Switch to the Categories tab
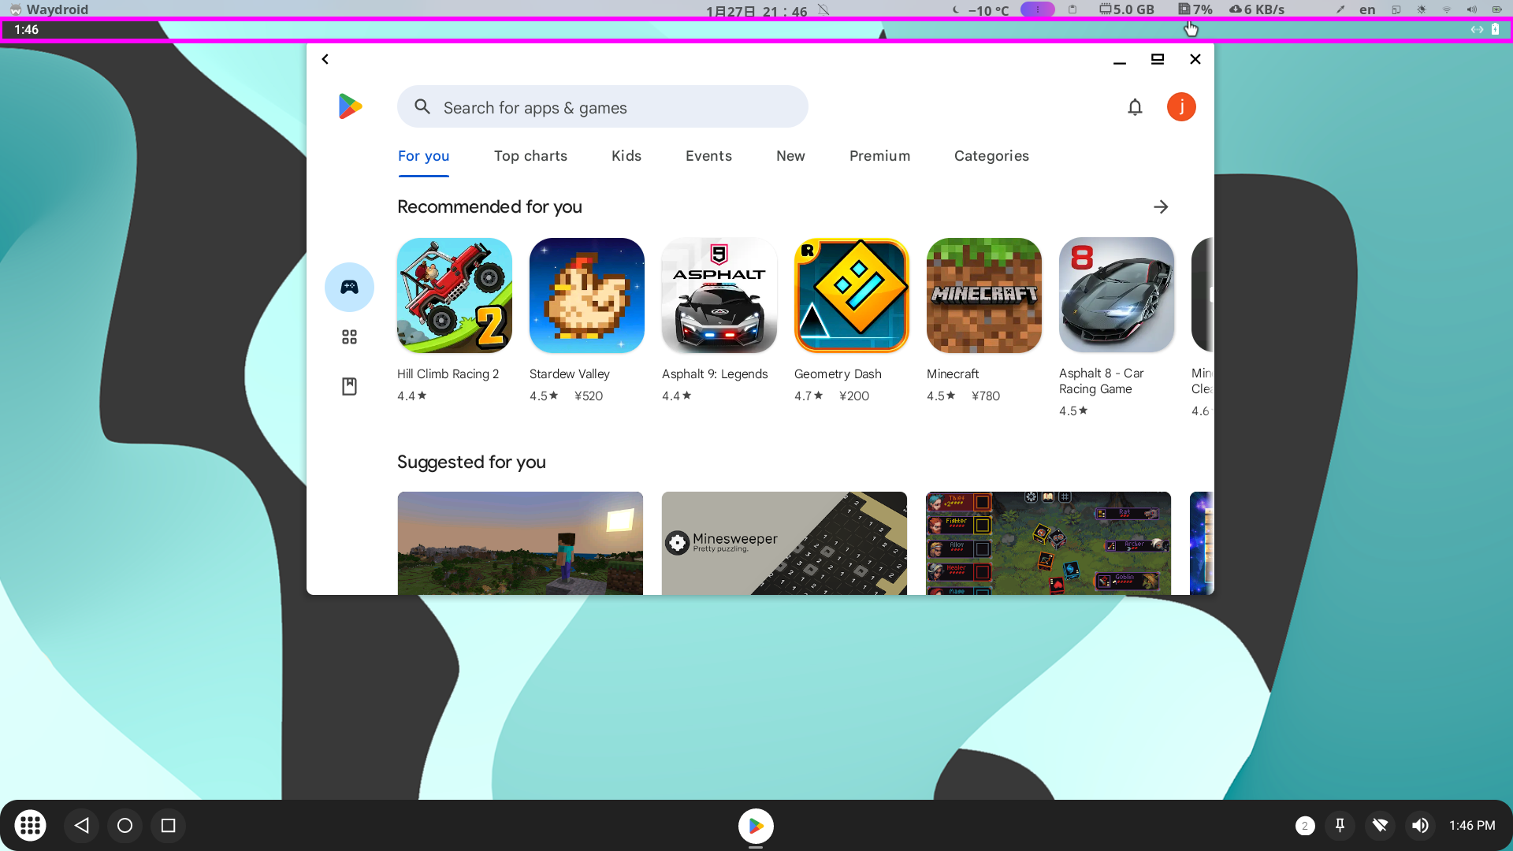Image resolution: width=1513 pixels, height=851 pixels. coord(991,156)
